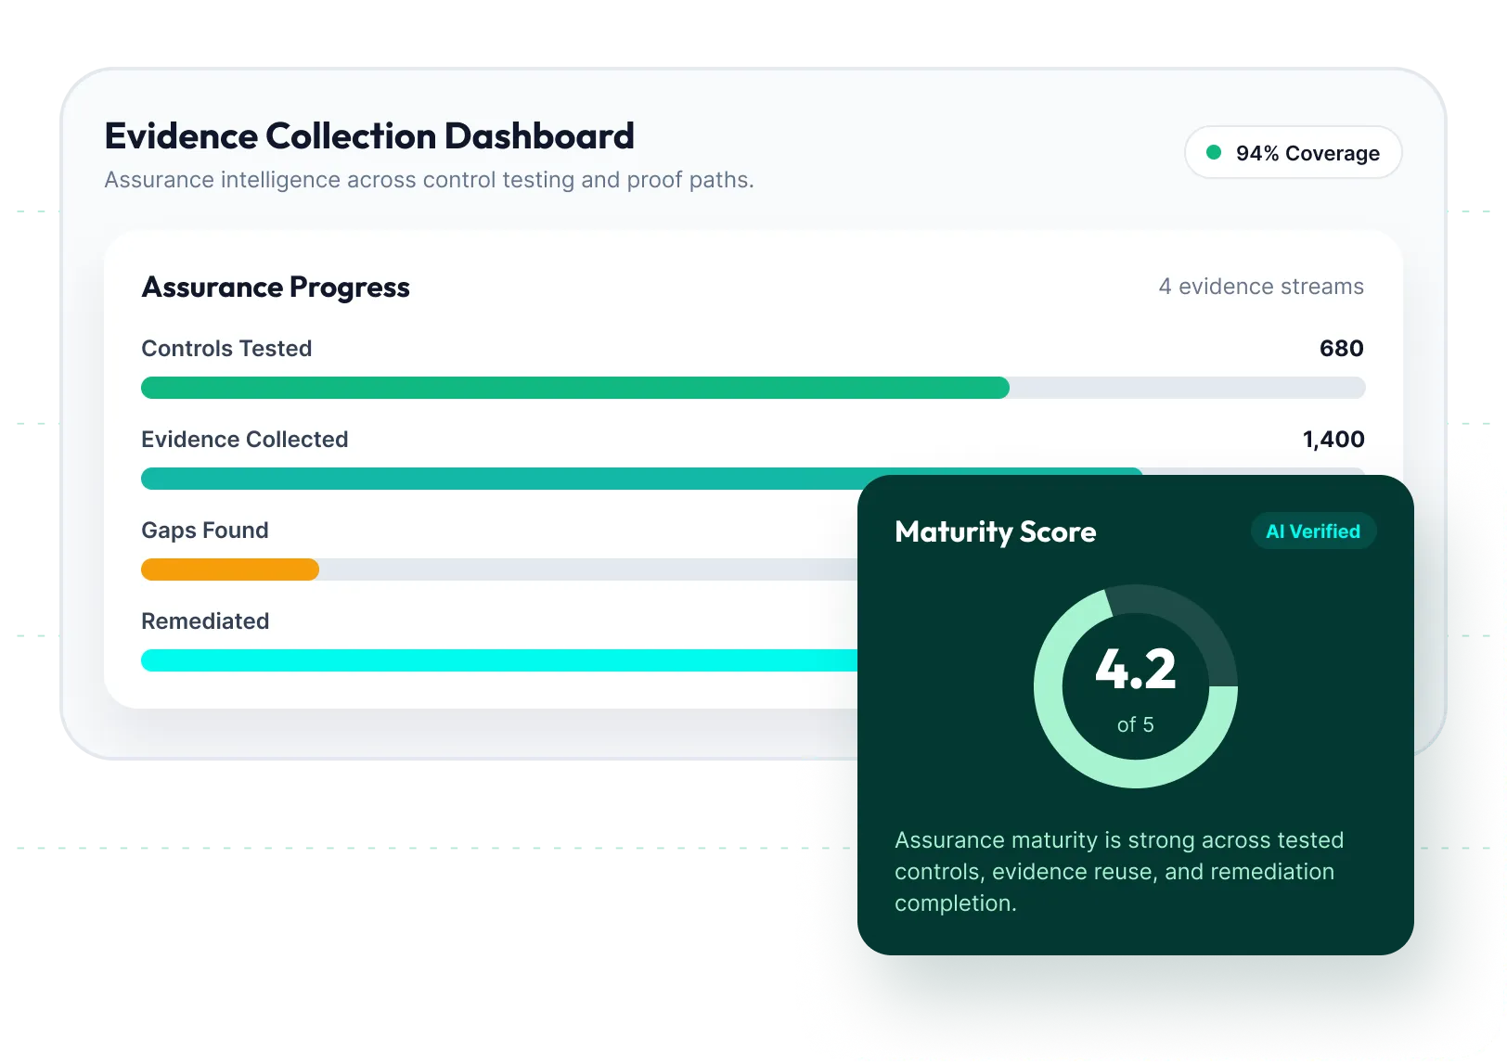This screenshot has width=1507, height=1062.
Task: Click the Maturity Score card title
Action: 996,531
